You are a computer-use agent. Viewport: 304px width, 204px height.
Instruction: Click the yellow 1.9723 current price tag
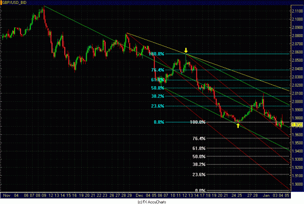pos(297,125)
